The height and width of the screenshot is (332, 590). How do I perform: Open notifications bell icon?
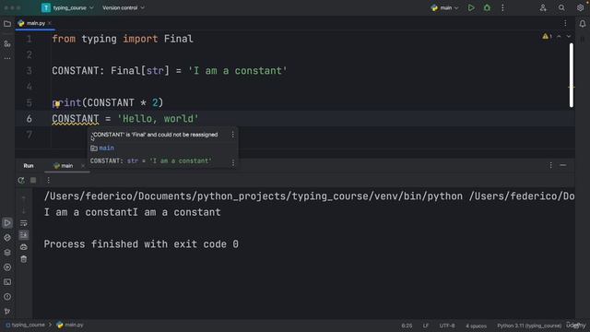coord(582,24)
